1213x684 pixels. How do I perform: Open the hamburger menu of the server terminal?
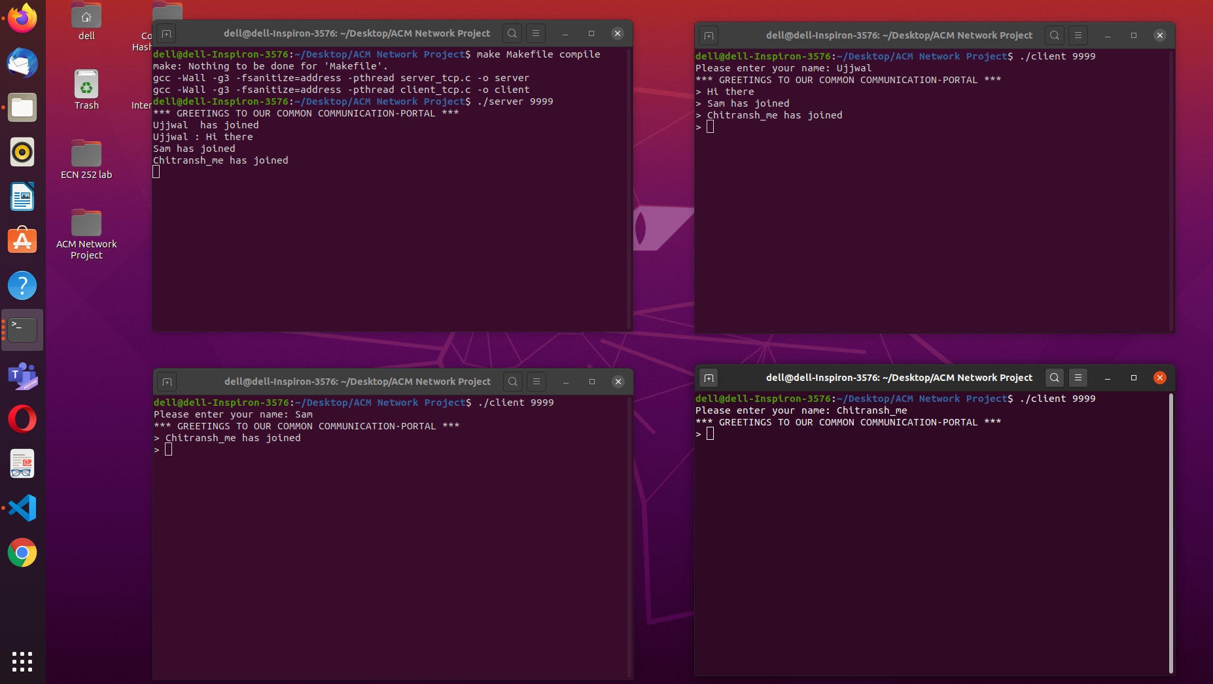[x=535, y=33]
